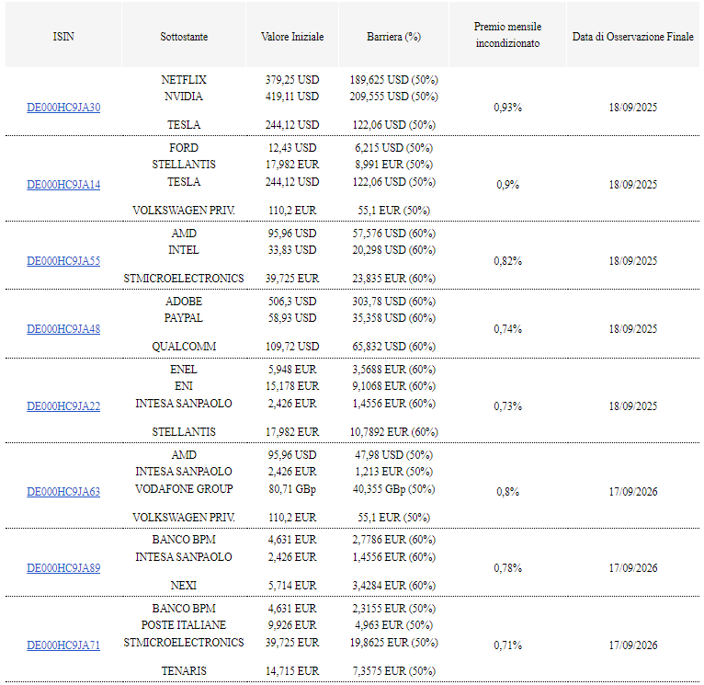Open the DE000HC9JA30 ISIN link
The height and width of the screenshot is (685, 704).
tap(63, 108)
